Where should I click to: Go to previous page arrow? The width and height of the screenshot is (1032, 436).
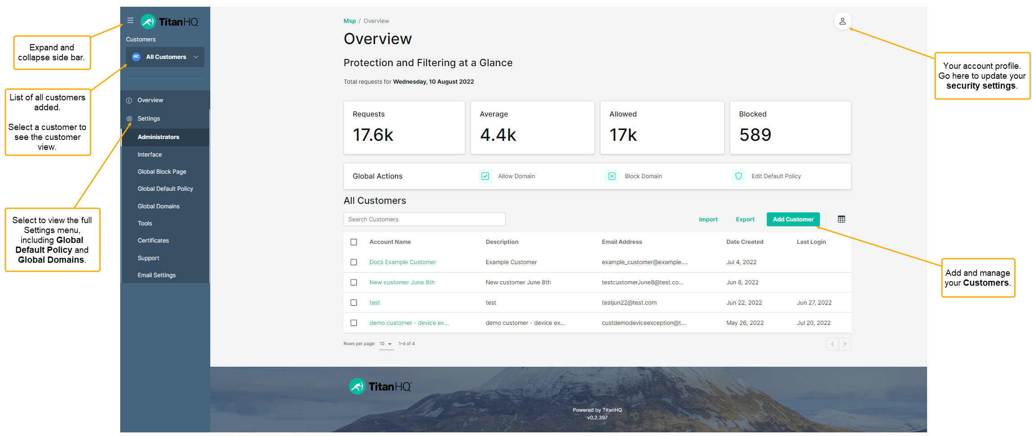click(x=833, y=344)
